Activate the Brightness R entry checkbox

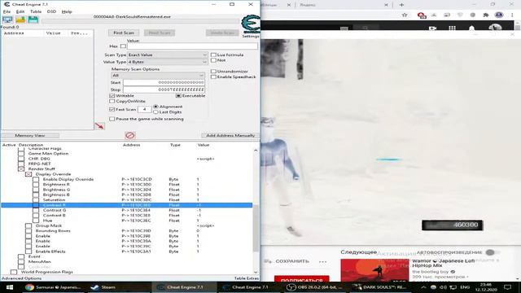click(x=36, y=185)
